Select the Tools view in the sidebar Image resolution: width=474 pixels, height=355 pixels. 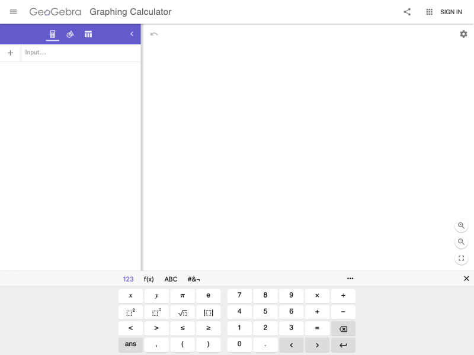[70, 34]
